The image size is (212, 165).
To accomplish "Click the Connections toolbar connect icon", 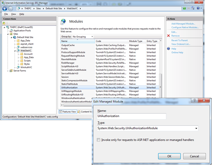I will tap(4, 23).
